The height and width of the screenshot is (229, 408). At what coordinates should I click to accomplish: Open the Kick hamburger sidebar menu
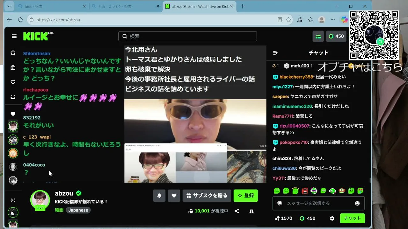14,36
